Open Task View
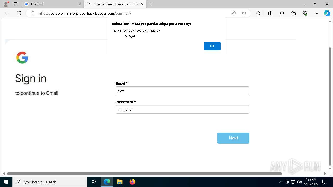 tap(94, 182)
